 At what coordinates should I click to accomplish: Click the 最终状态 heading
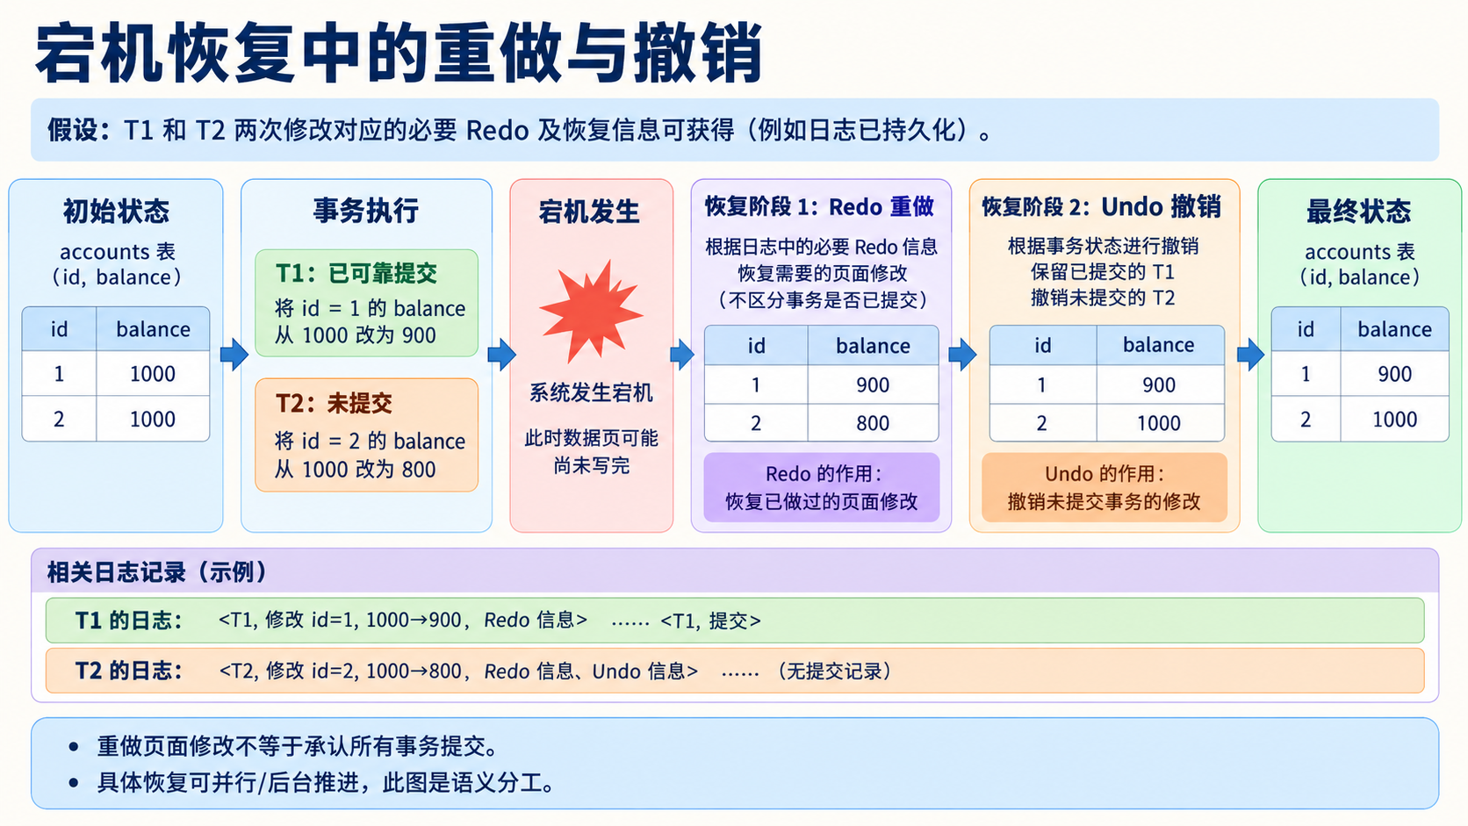click(1359, 211)
